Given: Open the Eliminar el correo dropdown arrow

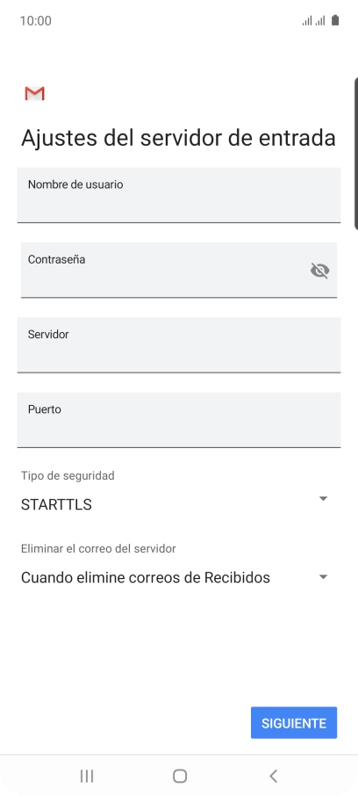Looking at the screenshot, I should click(x=323, y=577).
